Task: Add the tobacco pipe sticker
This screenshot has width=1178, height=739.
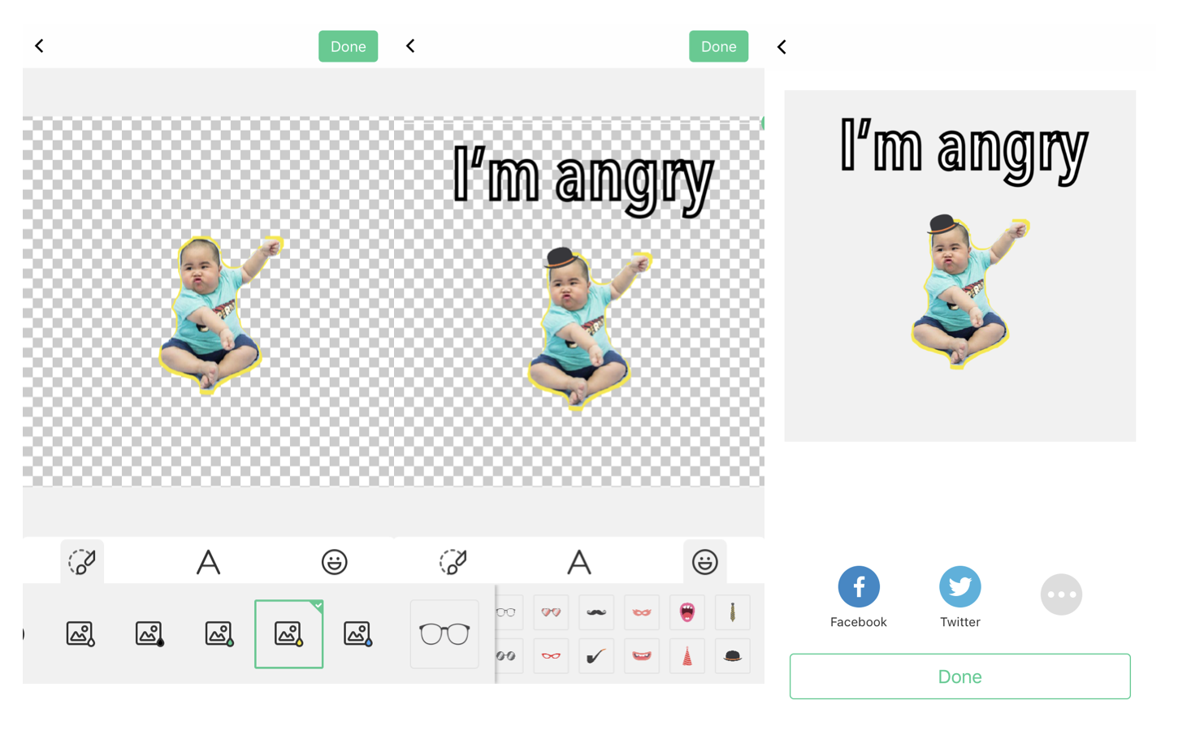Action: 595,656
